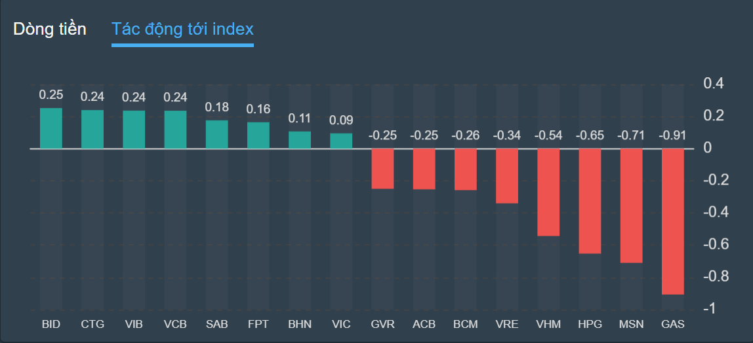This screenshot has height=343, width=753.
Task: Click the green VIB bar
Action: [x=134, y=129]
